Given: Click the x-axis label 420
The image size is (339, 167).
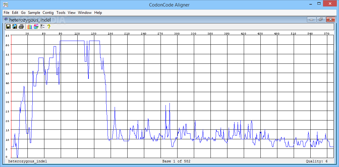Looking at the screenshot, I should (x=243, y=34).
